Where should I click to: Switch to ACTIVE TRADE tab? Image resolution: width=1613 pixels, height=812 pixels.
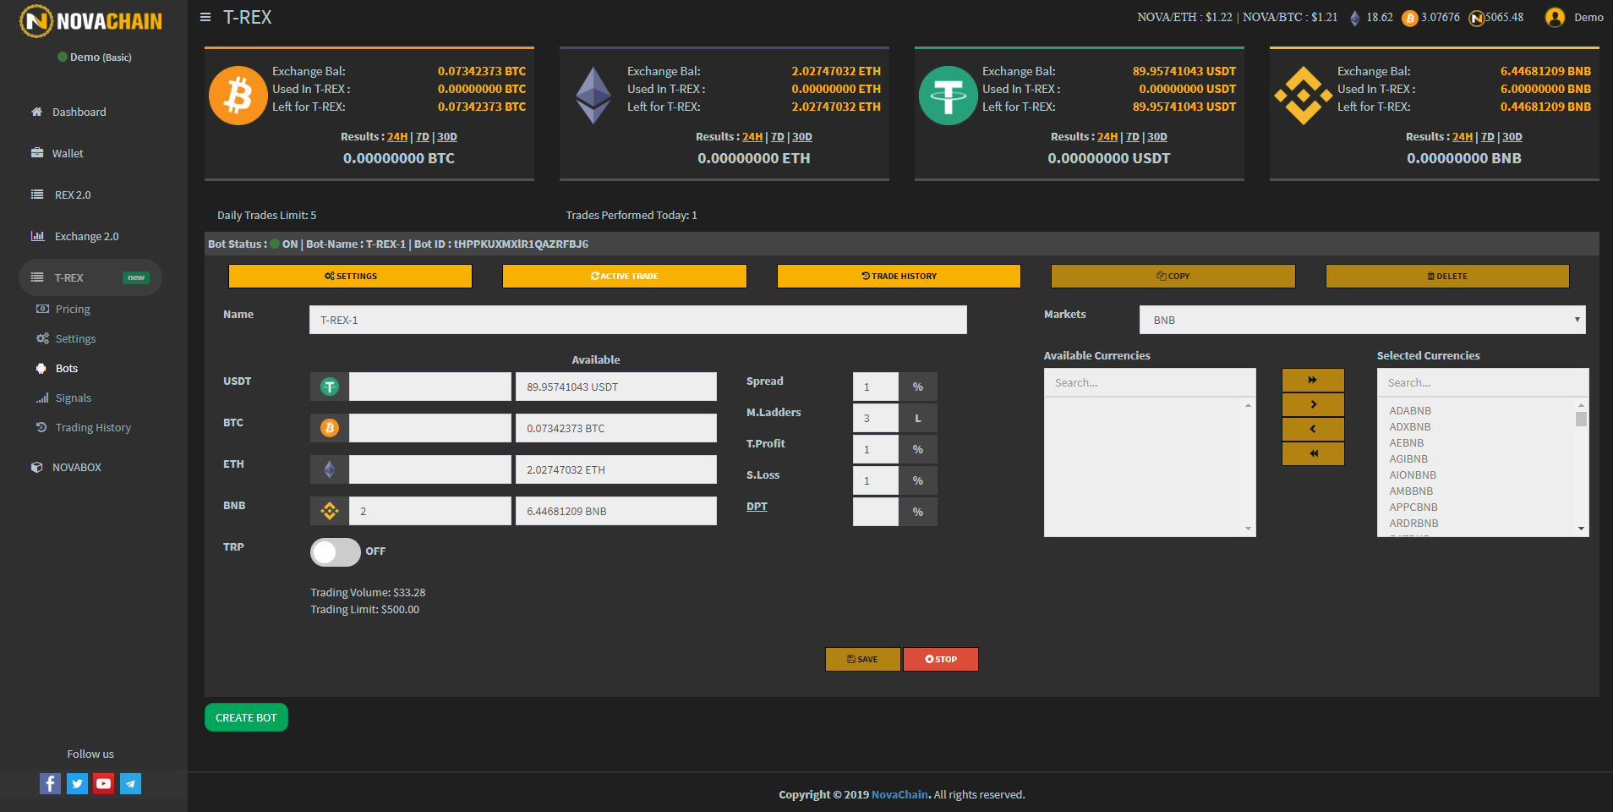point(624,277)
